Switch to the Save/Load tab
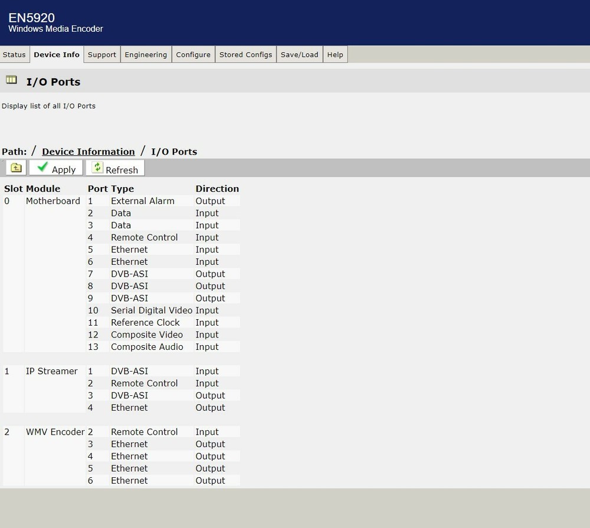Screen dimensions: 590x528 click(299, 55)
